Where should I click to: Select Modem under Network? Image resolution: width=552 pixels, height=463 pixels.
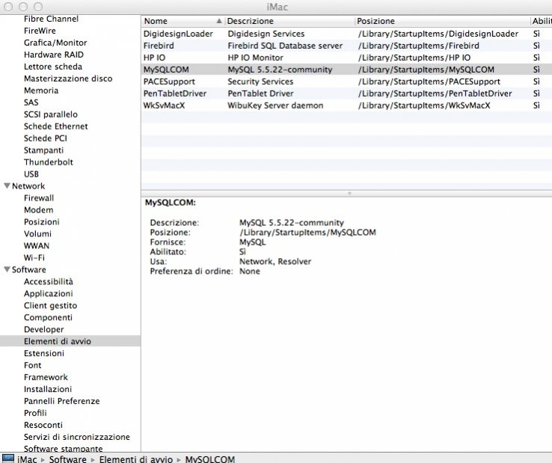pos(39,210)
